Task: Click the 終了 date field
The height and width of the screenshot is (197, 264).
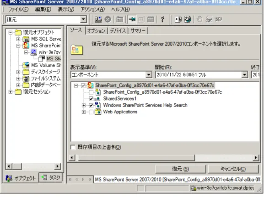Action: tap(255, 75)
